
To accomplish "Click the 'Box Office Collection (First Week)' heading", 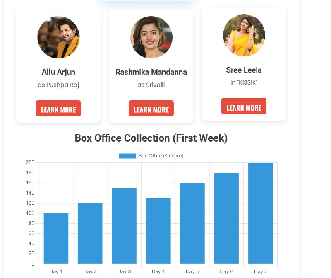I will click(151, 138).
